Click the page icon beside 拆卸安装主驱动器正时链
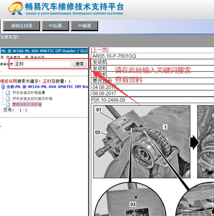Image resolution: width=214 pixels, height=216 pixels. pyautogui.click(x=8, y=98)
